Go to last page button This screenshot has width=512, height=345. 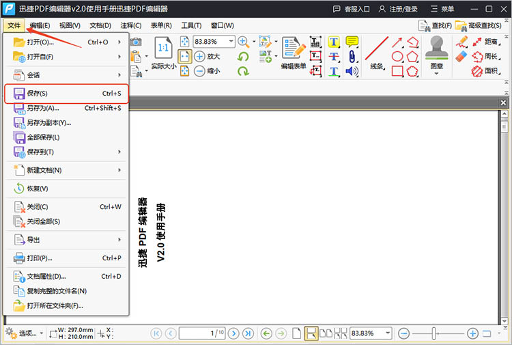(248, 333)
